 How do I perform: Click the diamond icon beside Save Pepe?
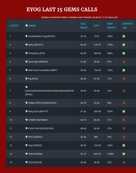26,62
